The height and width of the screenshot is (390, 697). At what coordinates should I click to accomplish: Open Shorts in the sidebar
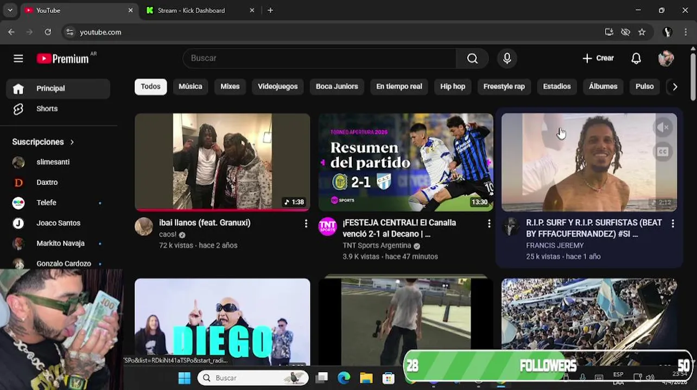point(58,109)
